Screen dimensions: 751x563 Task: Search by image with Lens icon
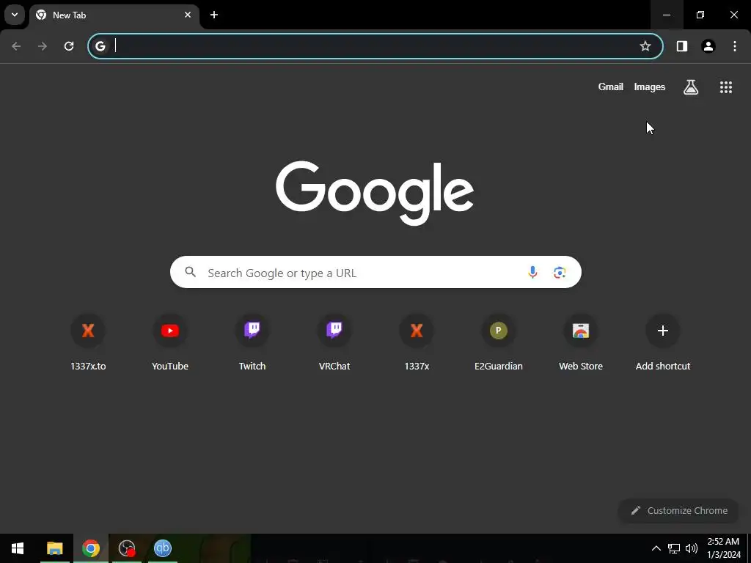pos(560,273)
